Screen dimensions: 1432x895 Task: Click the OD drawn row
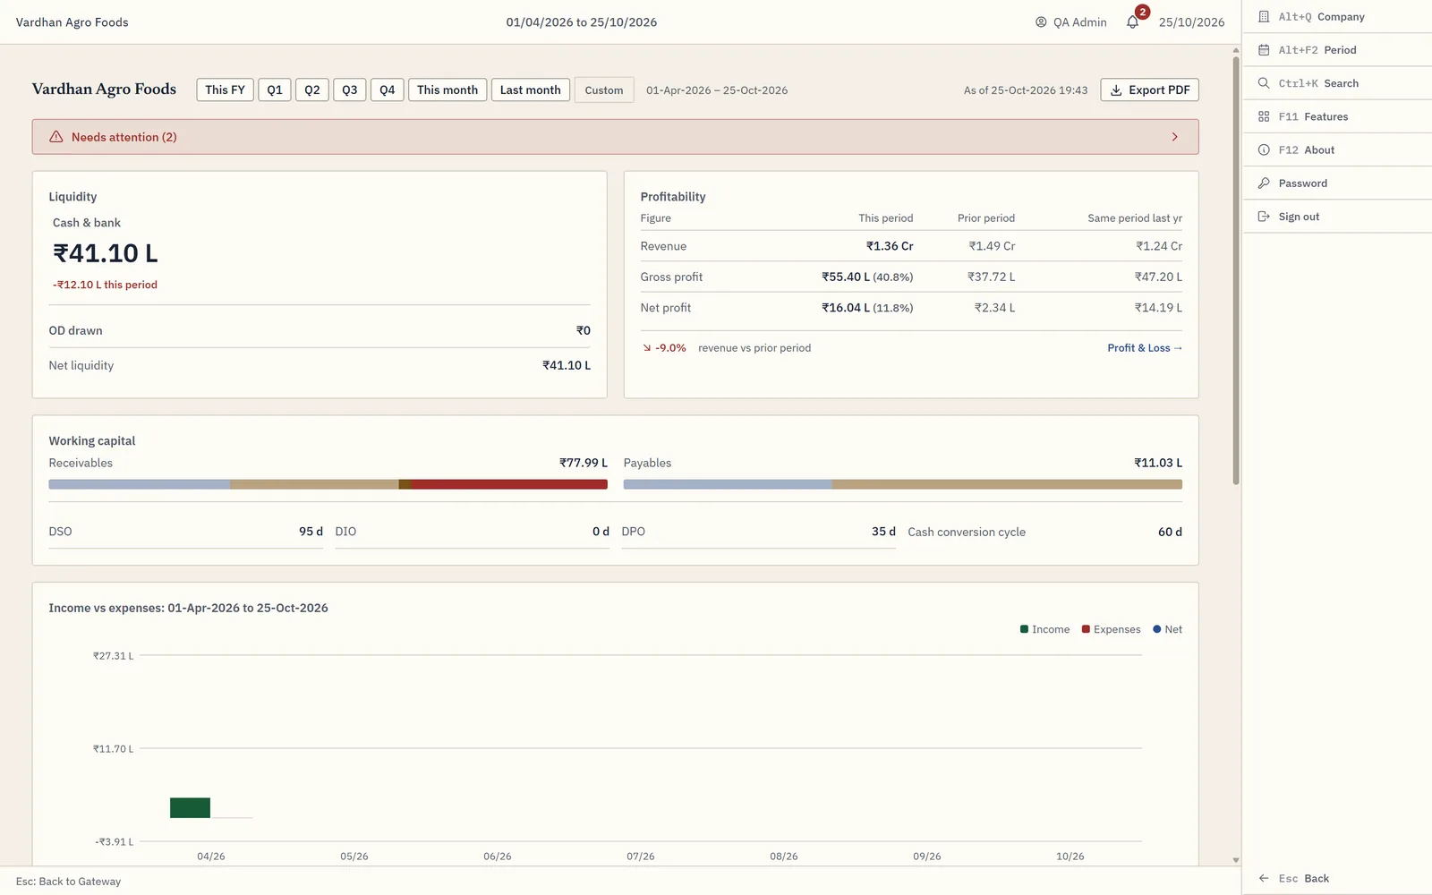(320, 331)
